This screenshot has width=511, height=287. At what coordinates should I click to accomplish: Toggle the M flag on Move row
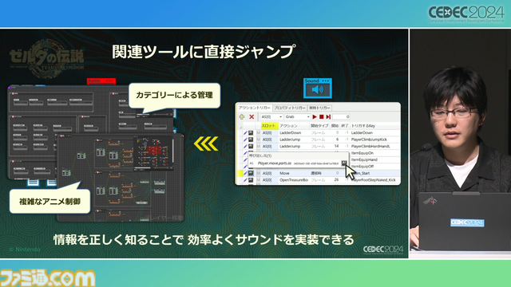tap(258, 173)
